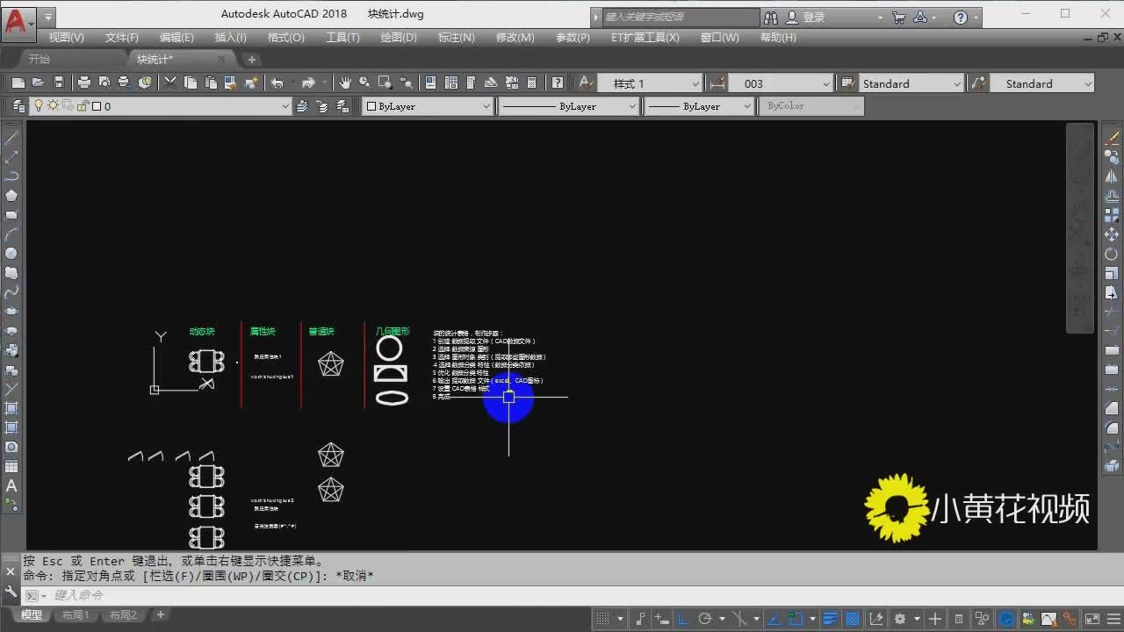Switch to the 开始 tab

point(39,59)
